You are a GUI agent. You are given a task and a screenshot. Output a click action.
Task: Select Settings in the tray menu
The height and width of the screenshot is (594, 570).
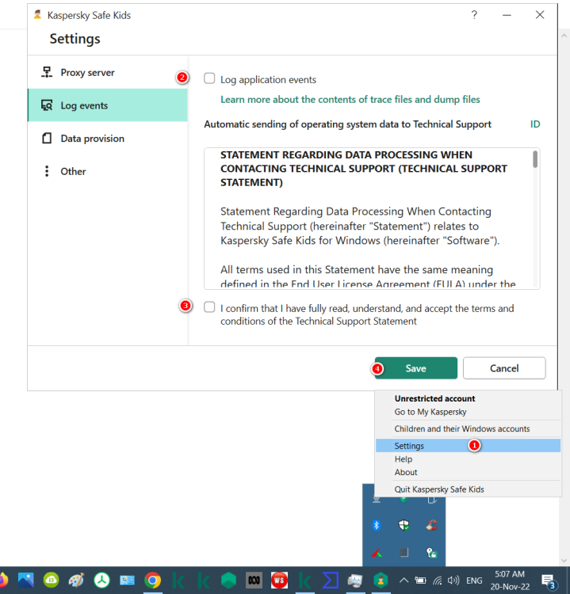tap(468, 445)
